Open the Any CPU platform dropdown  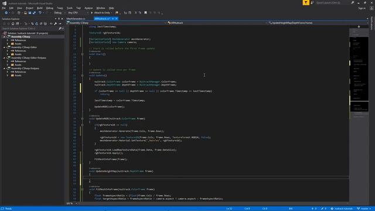[78, 13]
